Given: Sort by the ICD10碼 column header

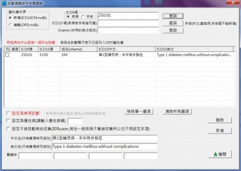Looking at the screenshot, I should coord(49,49).
